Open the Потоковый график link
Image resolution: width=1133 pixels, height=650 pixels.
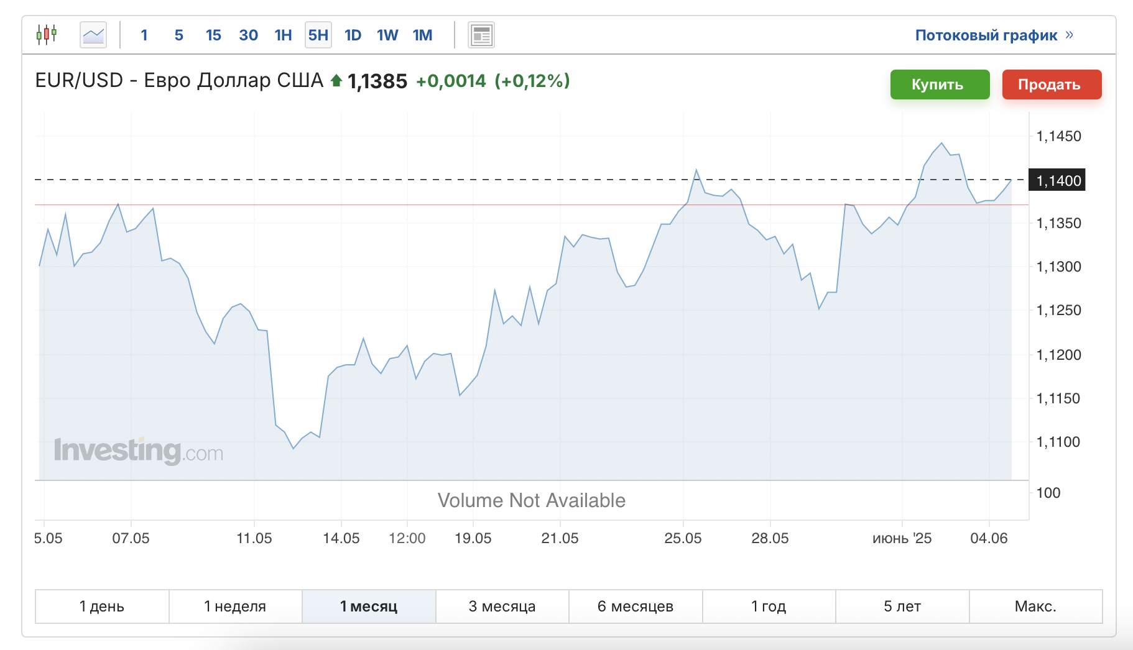(986, 35)
